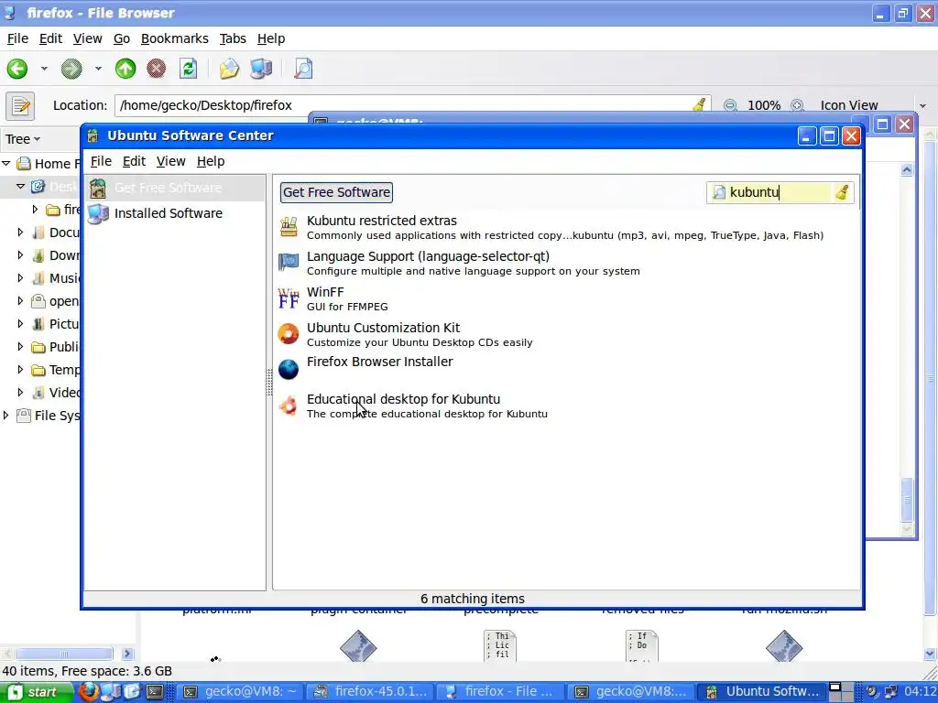Zoom out in File Browser
Image resolution: width=938 pixels, height=703 pixels.
tap(730, 106)
